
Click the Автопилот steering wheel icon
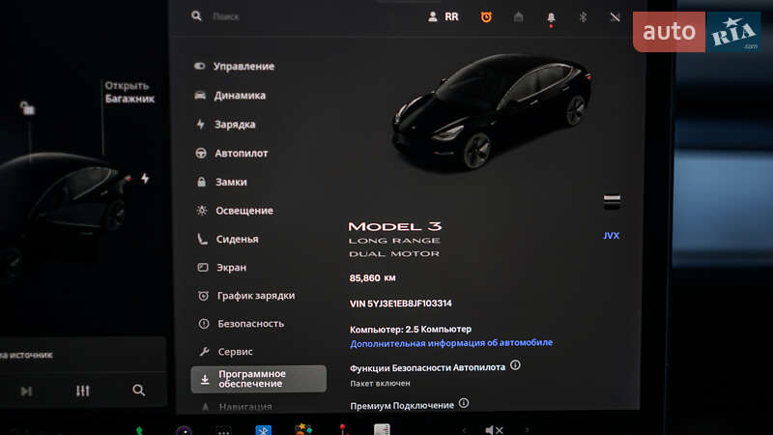point(201,154)
